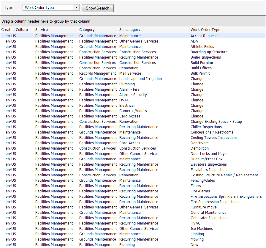Click the Subcategory column header
266x248 pixels.
[130, 30]
